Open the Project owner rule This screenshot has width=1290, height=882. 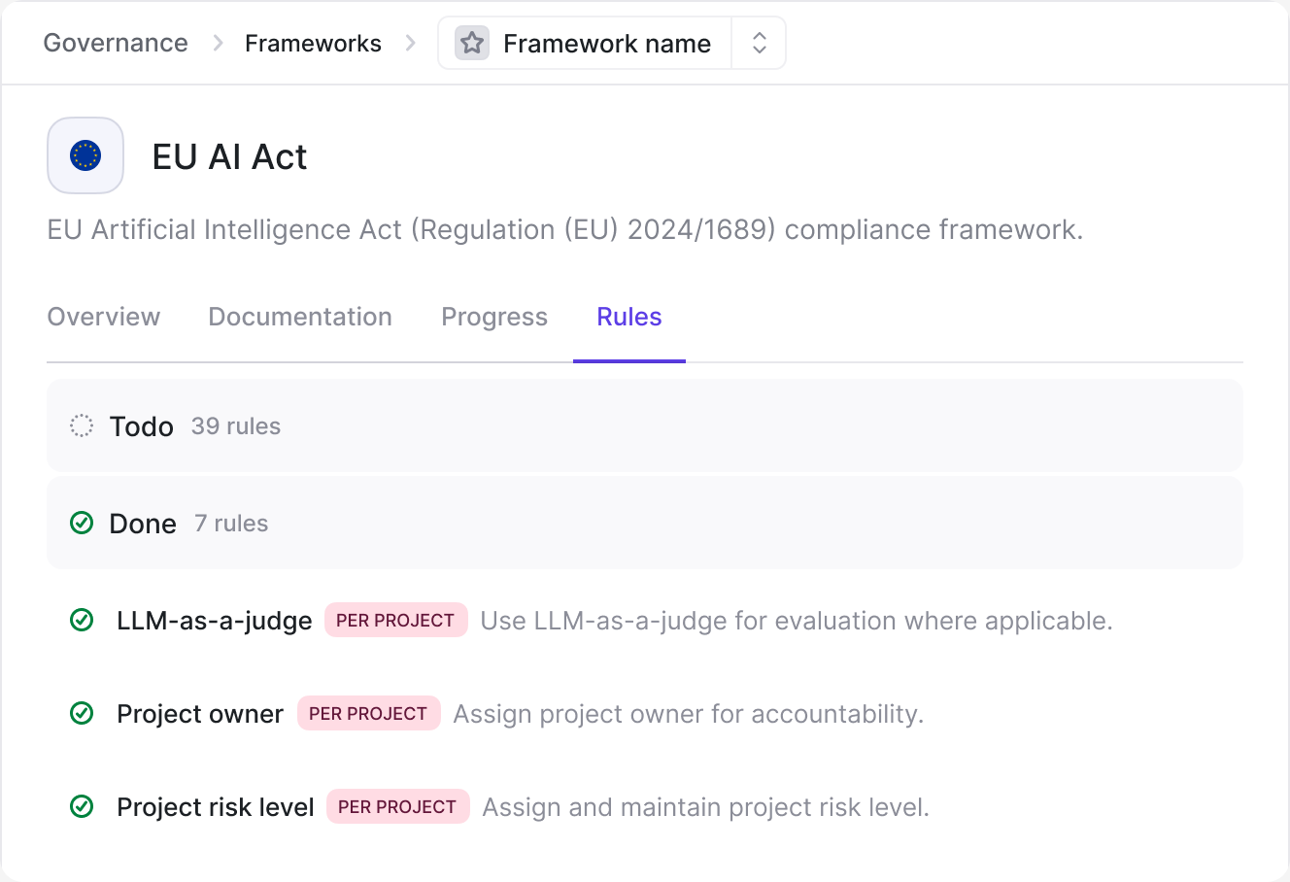200,713
